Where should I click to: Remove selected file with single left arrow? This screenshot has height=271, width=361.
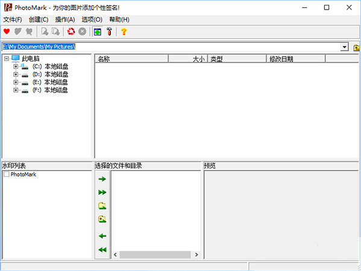(x=102, y=236)
